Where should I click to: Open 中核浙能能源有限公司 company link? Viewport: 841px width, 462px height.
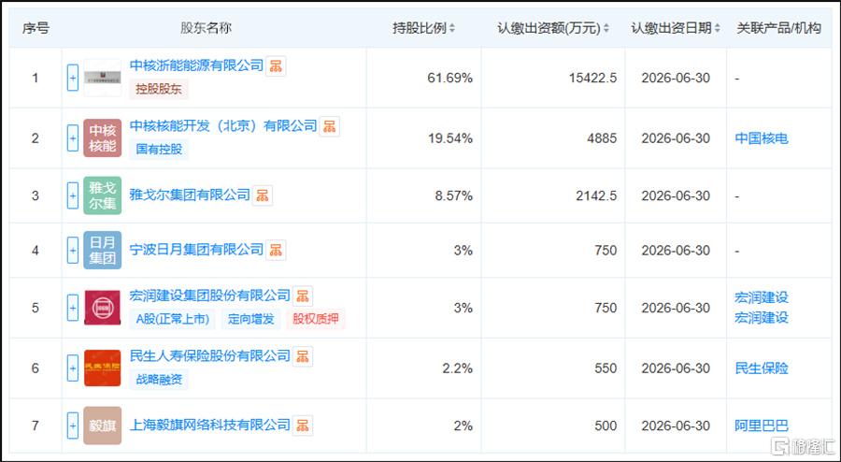pyautogui.click(x=196, y=65)
